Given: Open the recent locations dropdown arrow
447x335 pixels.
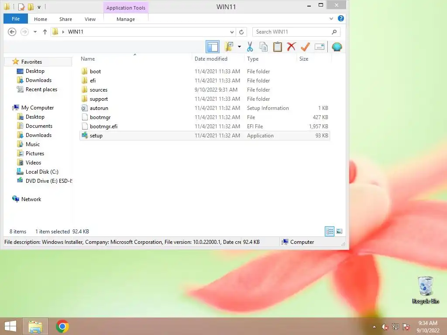Looking at the screenshot, I should pos(35,32).
